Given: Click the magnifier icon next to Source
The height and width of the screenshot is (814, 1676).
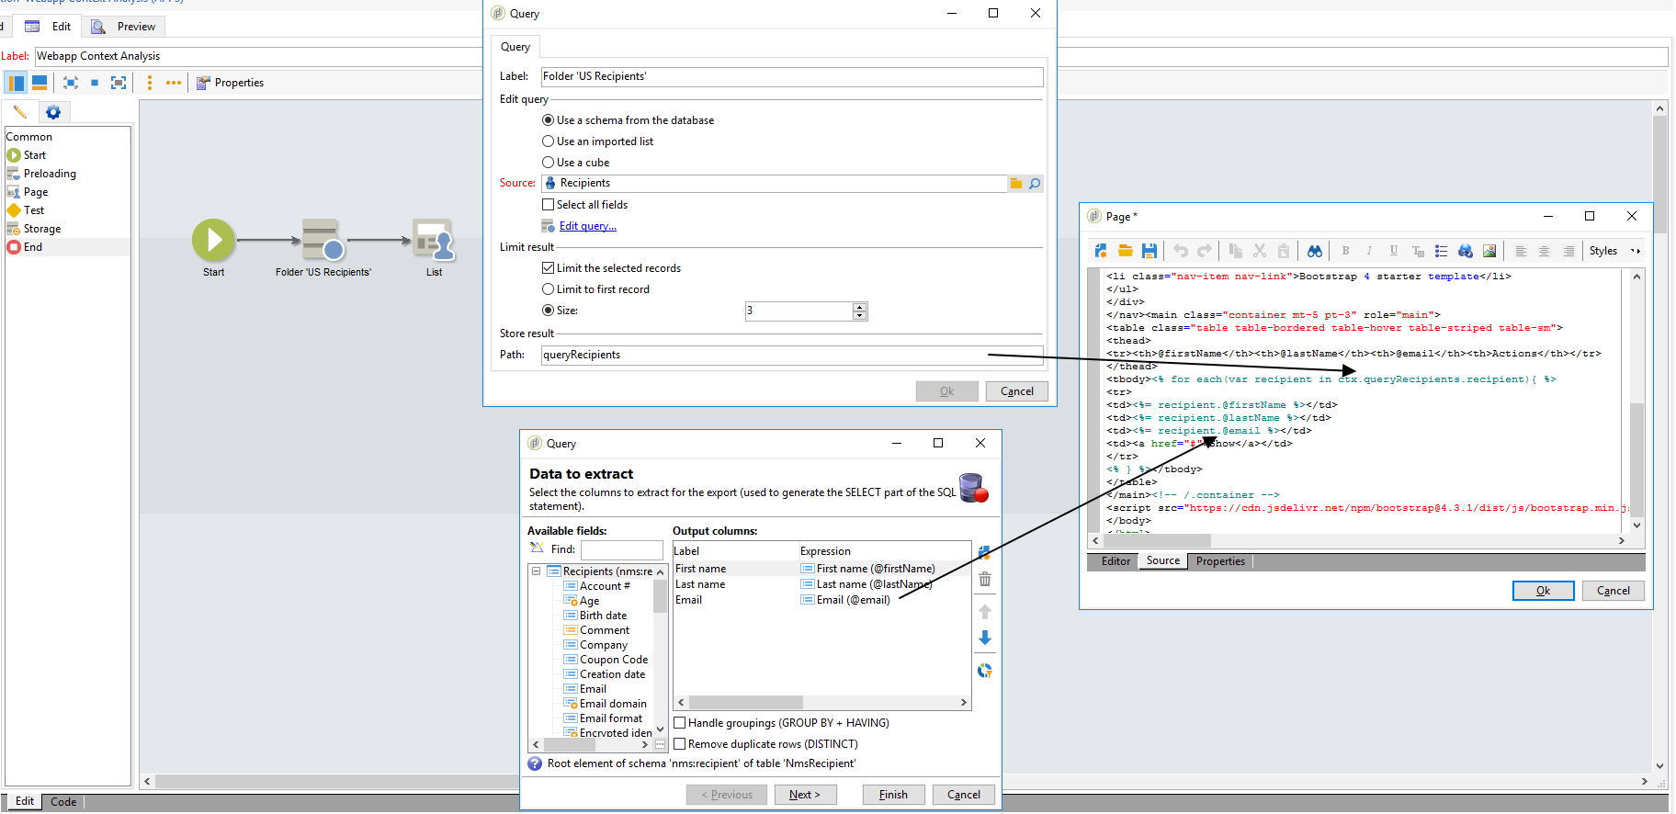Looking at the screenshot, I should pyautogui.click(x=1035, y=184).
